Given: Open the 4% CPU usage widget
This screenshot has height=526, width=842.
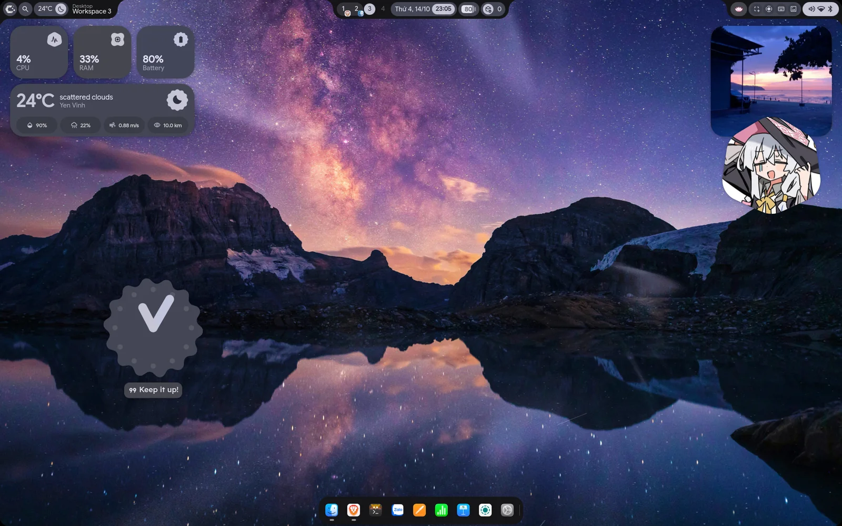Looking at the screenshot, I should coord(39,53).
